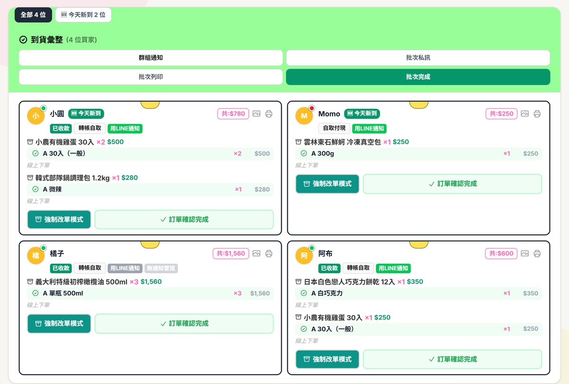Click 批次列印 button
This screenshot has height=384, width=569.
click(151, 77)
